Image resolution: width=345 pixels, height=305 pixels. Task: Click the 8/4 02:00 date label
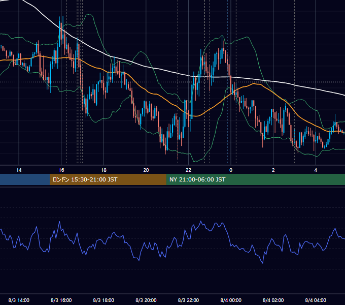click(273, 300)
